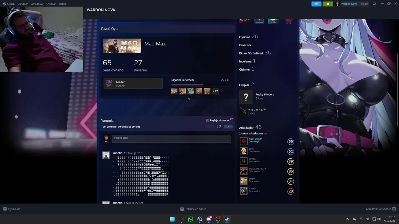Open the green notifications bell
Image resolution: width=399 pixels, height=224 pixels.
(328, 4)
